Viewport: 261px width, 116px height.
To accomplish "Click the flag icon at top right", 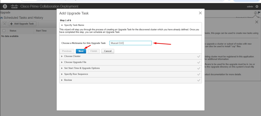I will [x=259, y=13].
